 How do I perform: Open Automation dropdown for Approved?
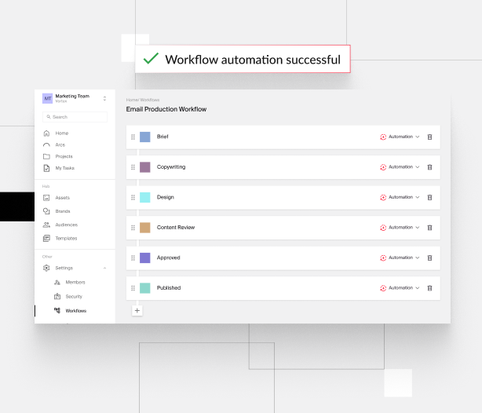point(400,258)
